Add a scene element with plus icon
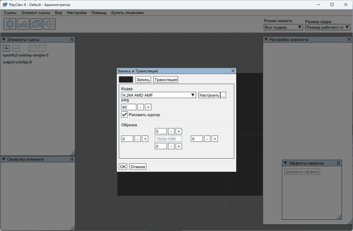The width and height of the screenshot is (353, 231). (x=6, y=48)
